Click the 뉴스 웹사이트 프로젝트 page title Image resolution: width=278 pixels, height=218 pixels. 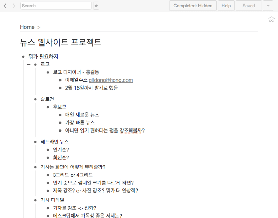point(60,42)
